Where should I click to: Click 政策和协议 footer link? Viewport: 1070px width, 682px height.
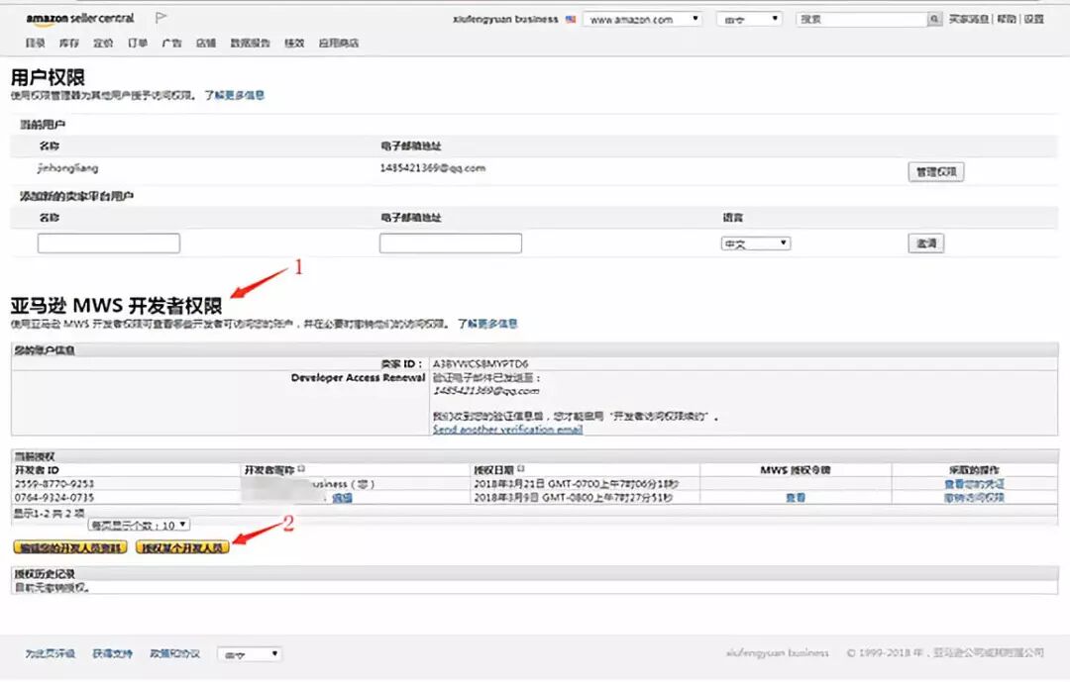174,653
